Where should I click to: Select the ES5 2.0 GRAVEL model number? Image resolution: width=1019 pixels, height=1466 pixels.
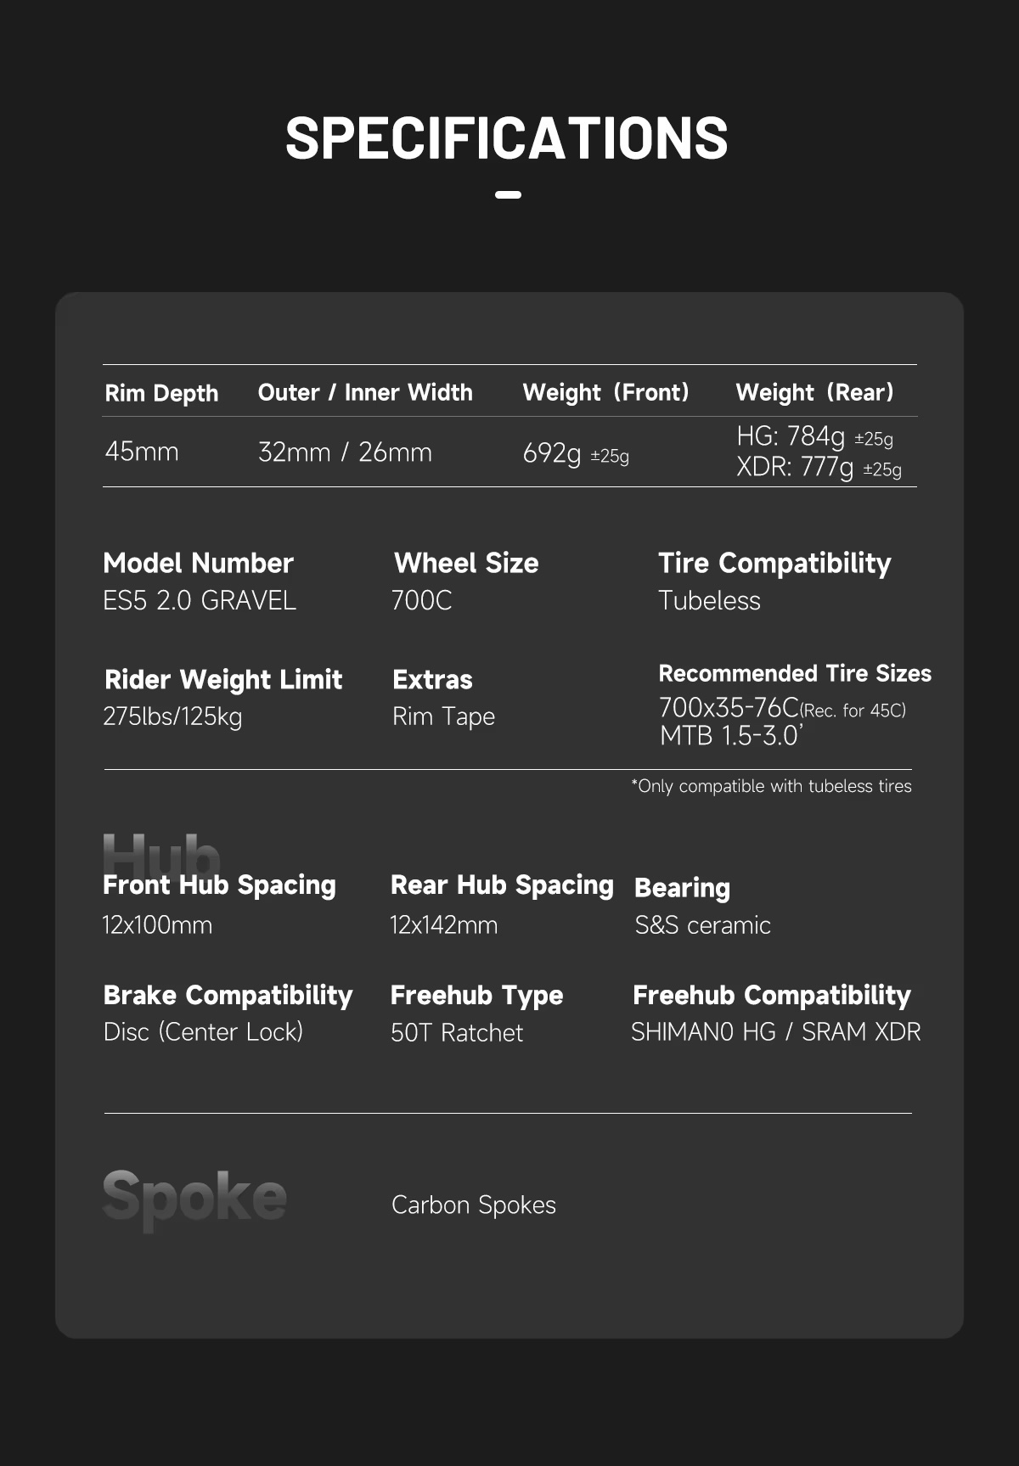(200, 600)
